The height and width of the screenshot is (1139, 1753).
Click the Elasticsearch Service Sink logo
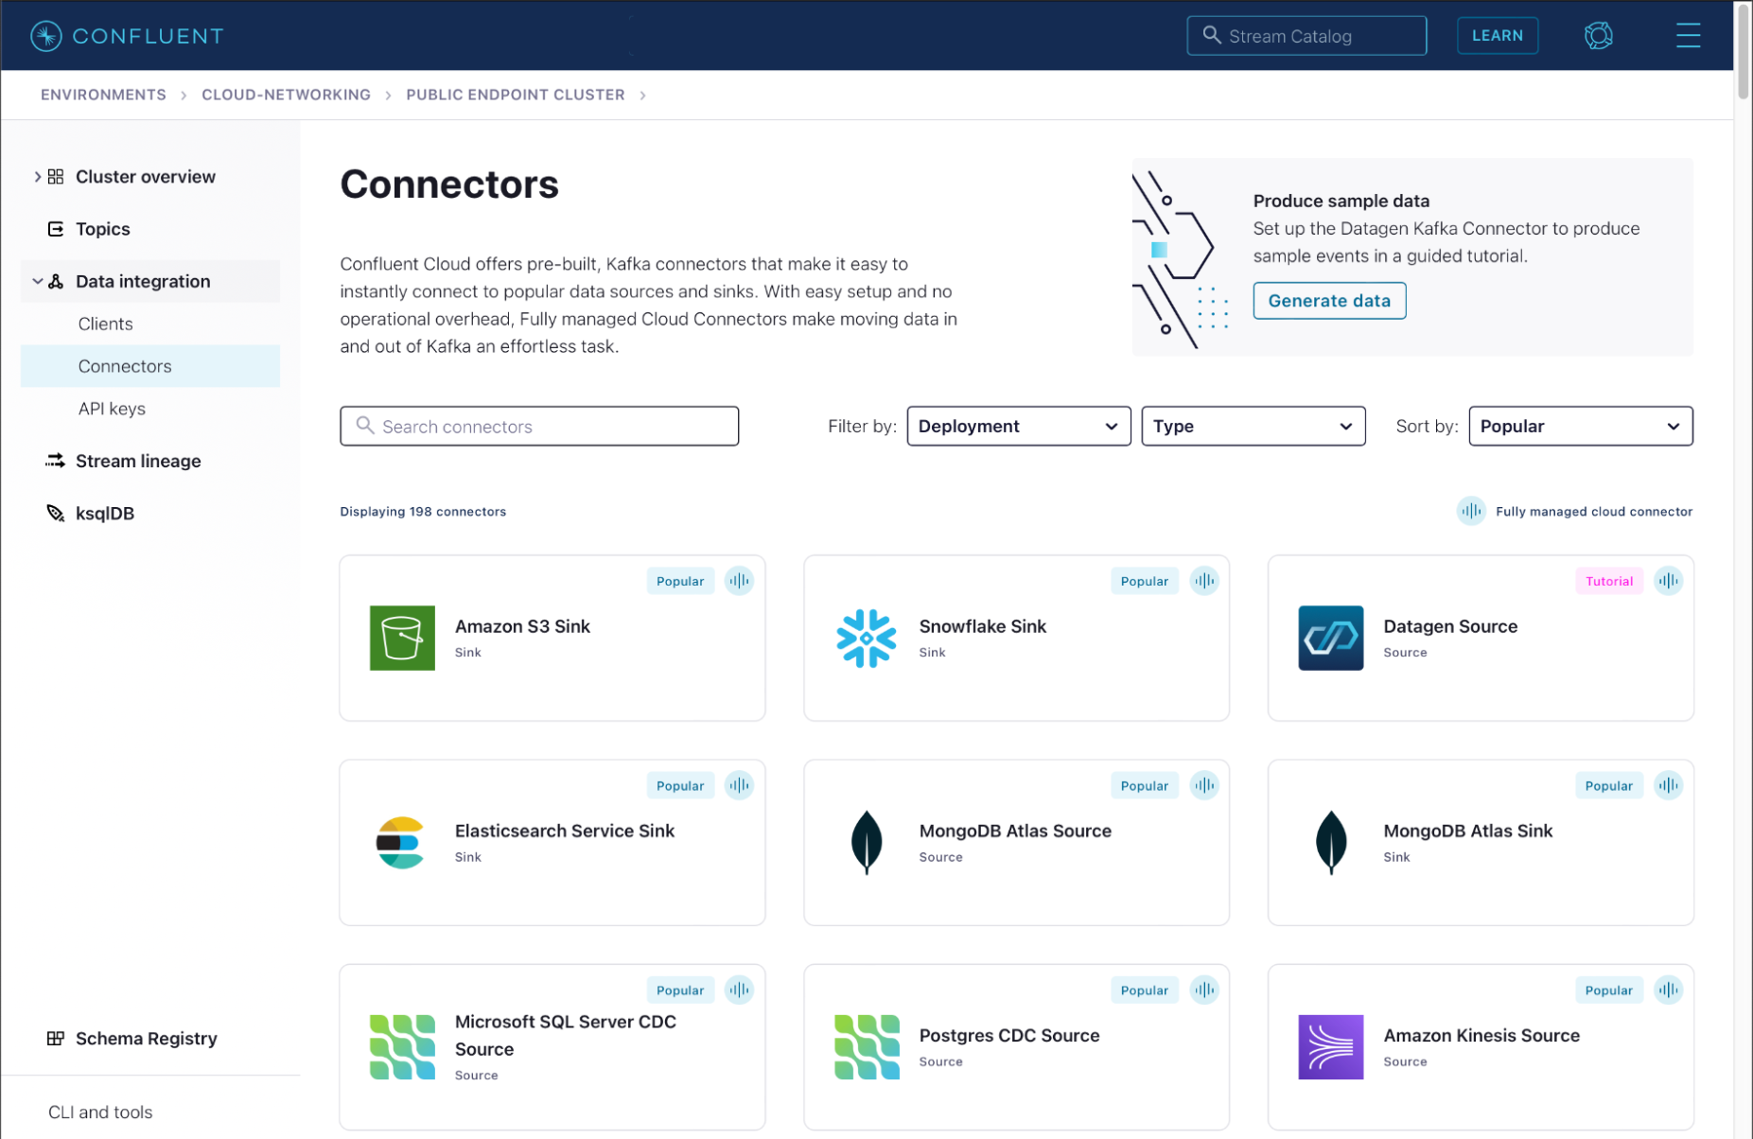(x=400, y=842)
